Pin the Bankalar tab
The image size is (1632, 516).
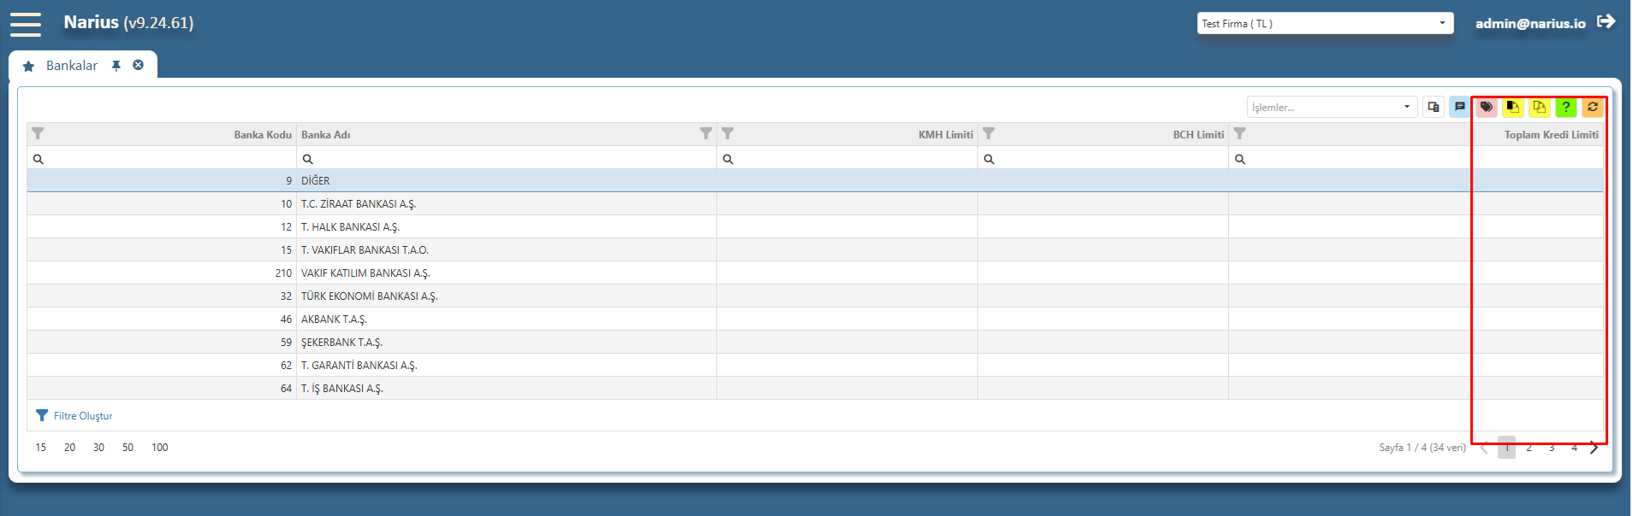pos(116,65)
